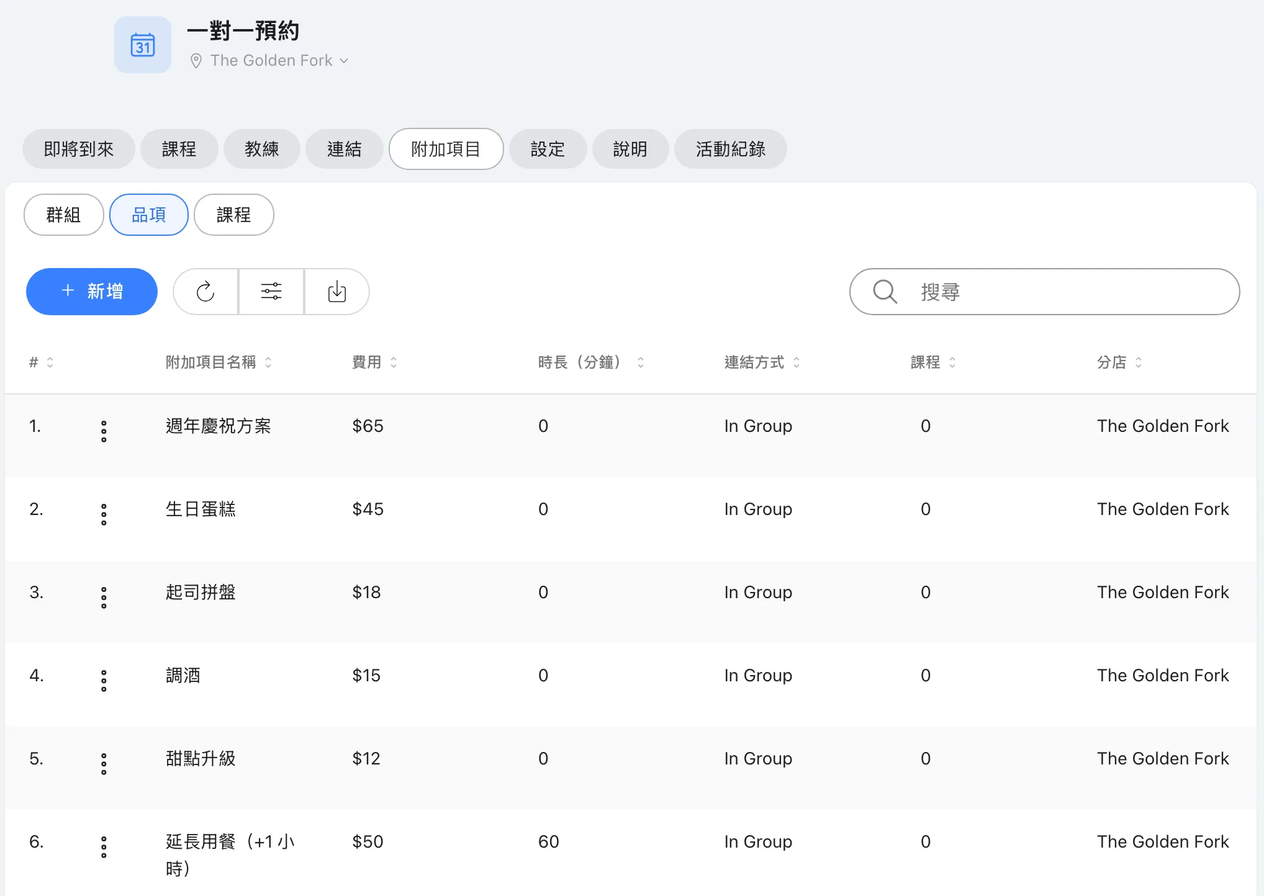Image resolution: width=1264 pixels, height=896 pixels.
Task: Open the filter settings sliders icon
Action: click(271, 292)
